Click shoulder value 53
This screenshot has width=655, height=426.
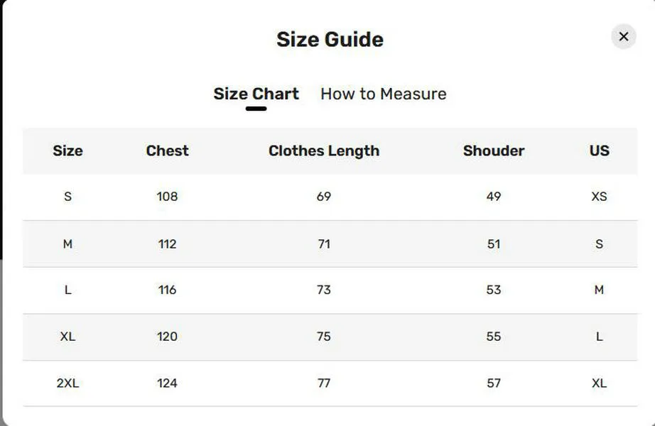pyautogui.click(x=494, y=290)
